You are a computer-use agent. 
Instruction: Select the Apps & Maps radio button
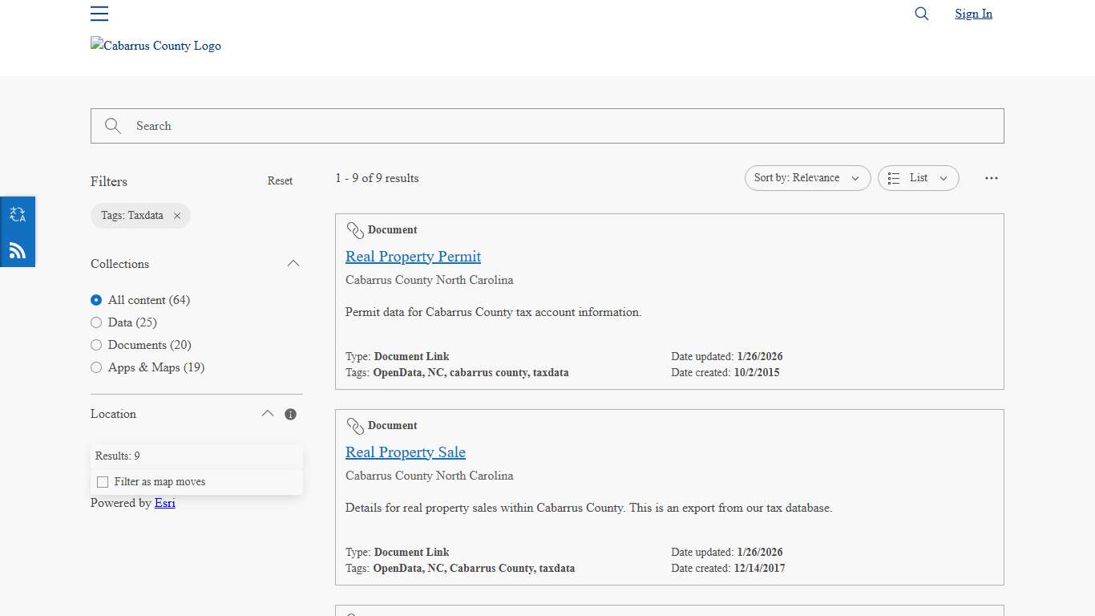click(x=96, y=367)
